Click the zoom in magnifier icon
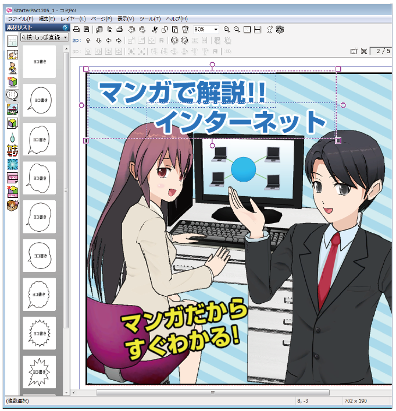The width and height of the screenshot is (396, 411). coord(226,29)
